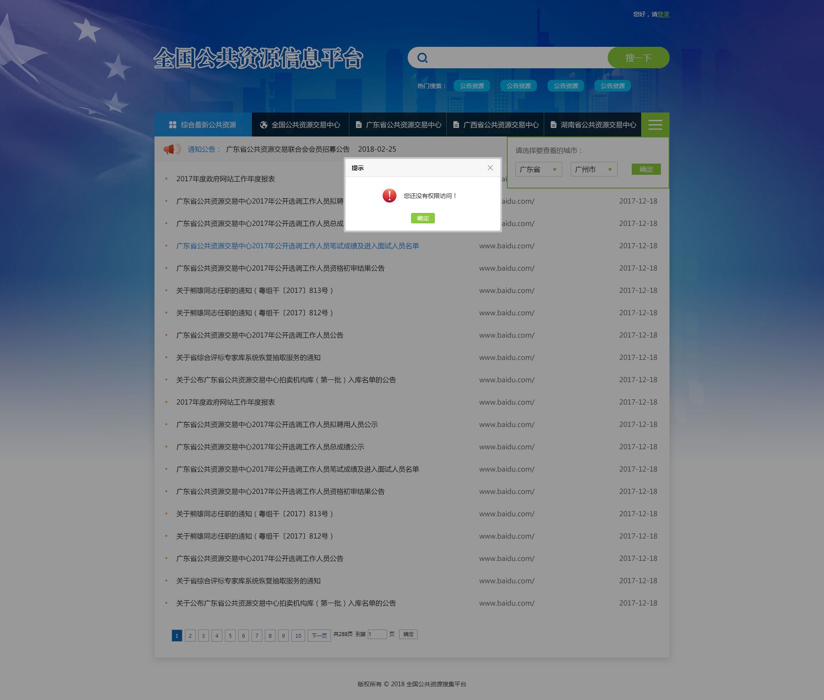Open the 广州市 city dropdown
The height and width of the screenshot is (700, 824).
(594, 170)
